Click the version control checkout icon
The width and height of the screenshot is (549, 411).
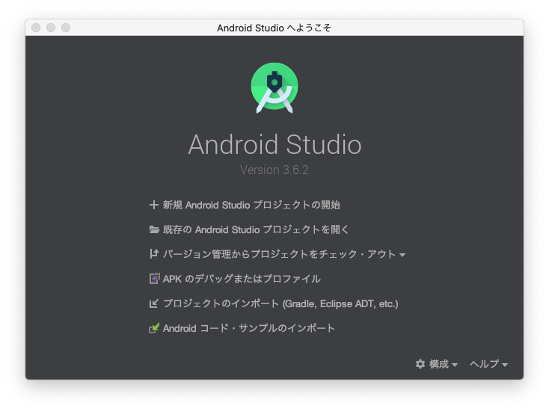[154, 254]
